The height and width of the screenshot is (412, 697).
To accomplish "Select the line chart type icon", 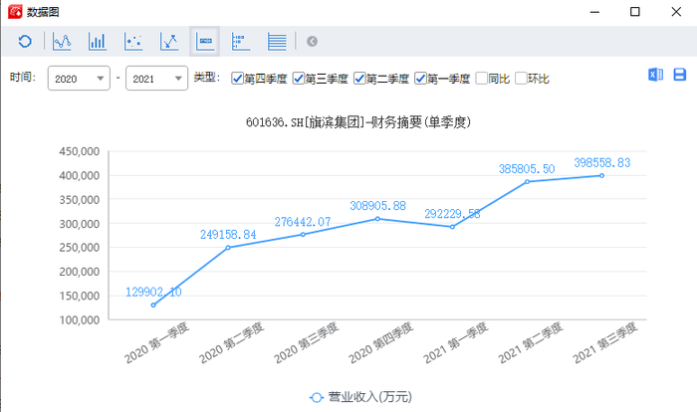I will [x=62, y=42].
